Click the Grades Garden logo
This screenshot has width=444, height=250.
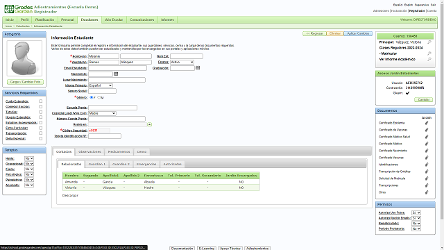(x=19, y=9)
